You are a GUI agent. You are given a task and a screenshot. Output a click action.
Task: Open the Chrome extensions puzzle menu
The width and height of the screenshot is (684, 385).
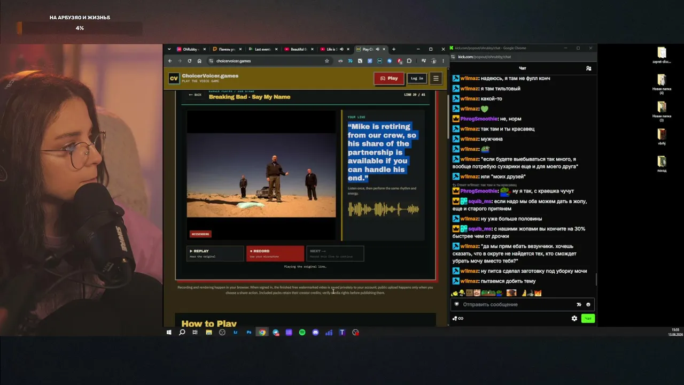click(409, 61)
